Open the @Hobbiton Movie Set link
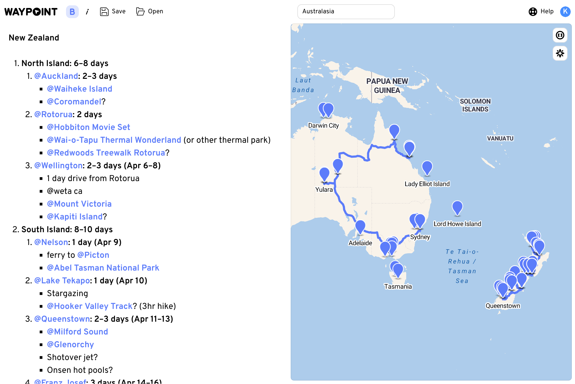The height and width of the screenshot is (384, 575). tap(89, 127)
